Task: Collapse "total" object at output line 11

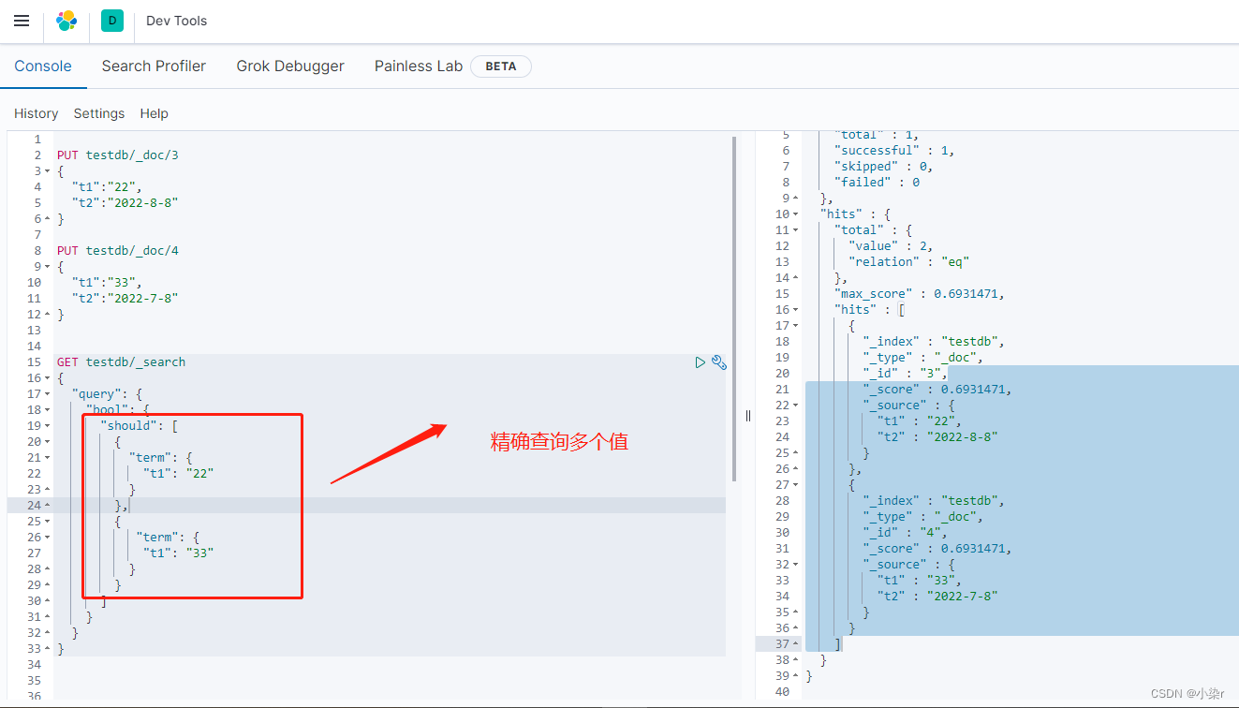Action: point(796,230)
